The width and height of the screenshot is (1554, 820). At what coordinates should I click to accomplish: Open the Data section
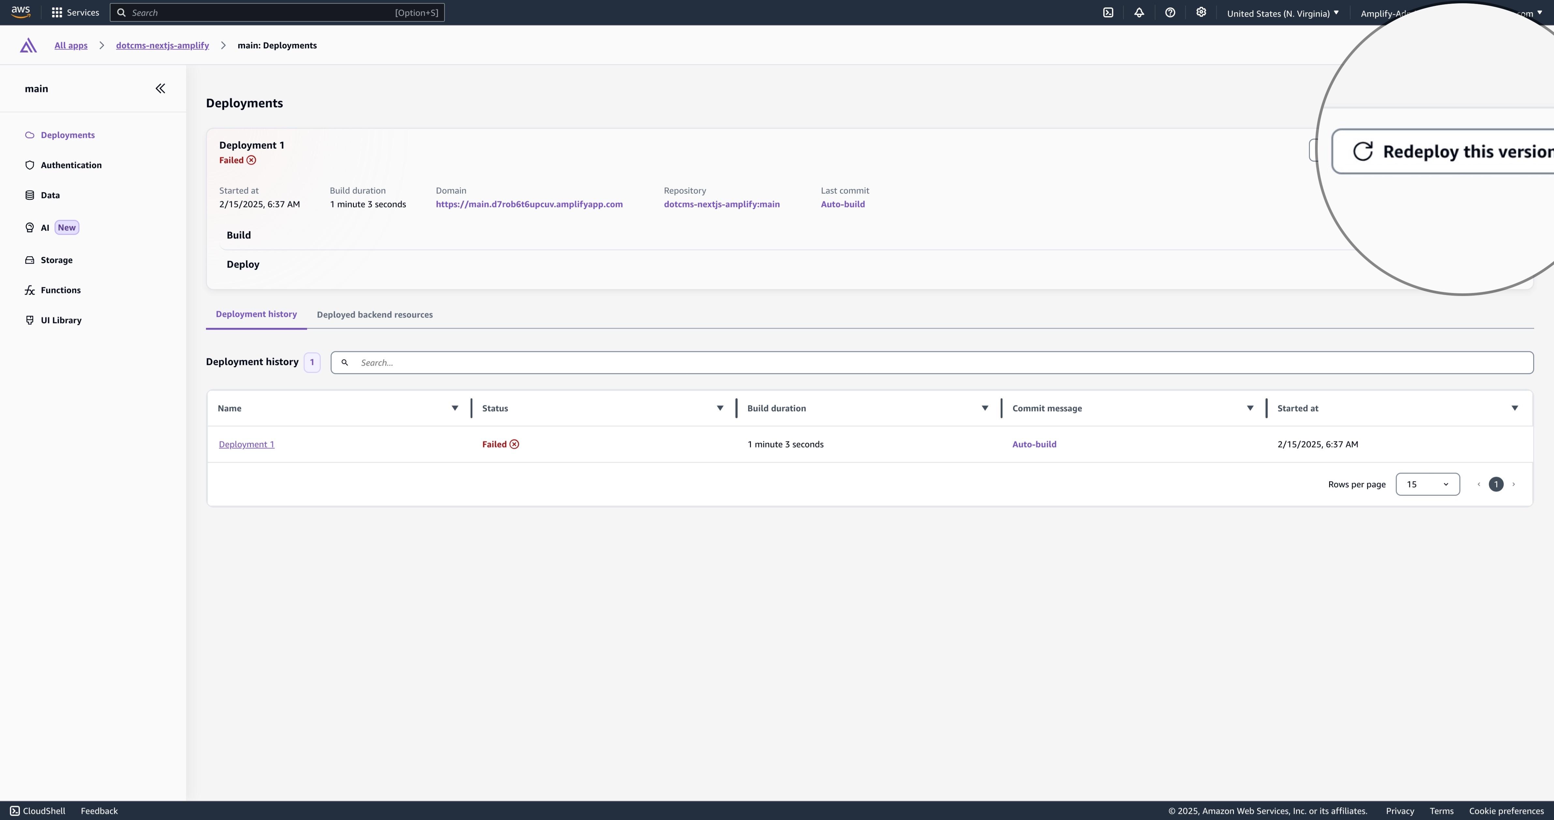50,195
